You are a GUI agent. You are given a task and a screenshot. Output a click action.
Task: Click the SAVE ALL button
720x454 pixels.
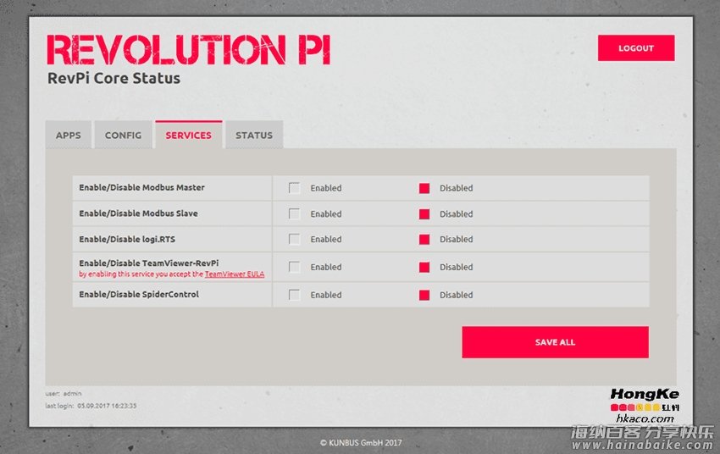(555, 342)
